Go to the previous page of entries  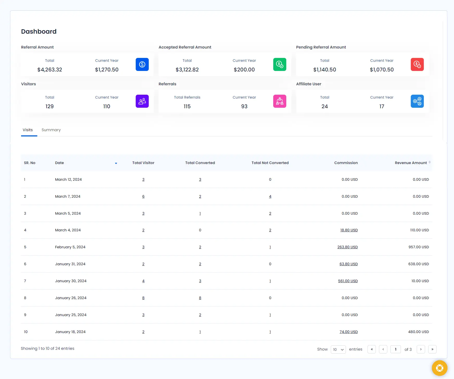click(x=383, y=349)
